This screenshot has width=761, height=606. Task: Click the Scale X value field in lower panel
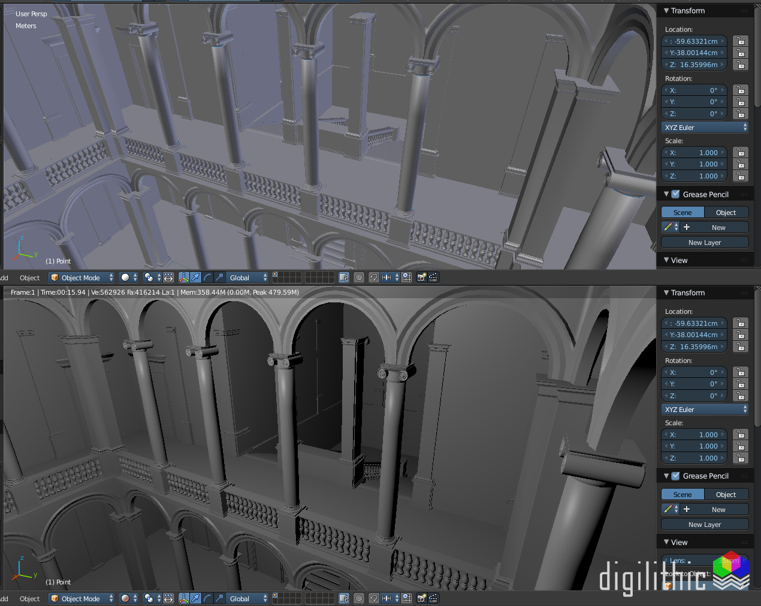pos(695,435)
